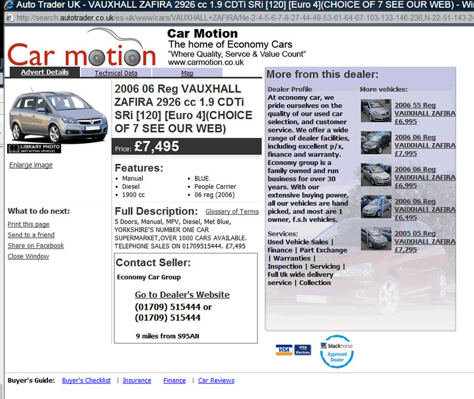Open thumbnail of 2006 06 Reg Zafira £6,995
Viewport: 474px width, 399px height.
376,175
